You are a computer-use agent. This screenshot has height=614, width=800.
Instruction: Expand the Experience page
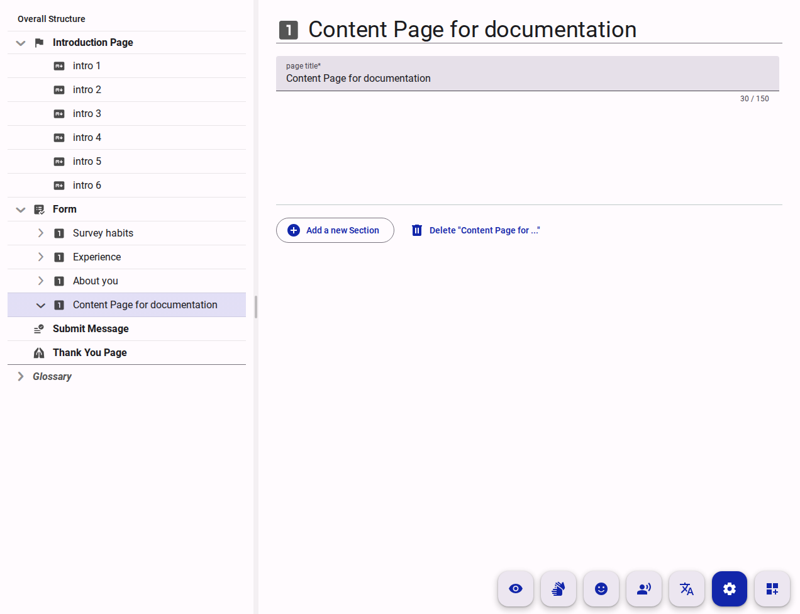[x=41, y=257]
